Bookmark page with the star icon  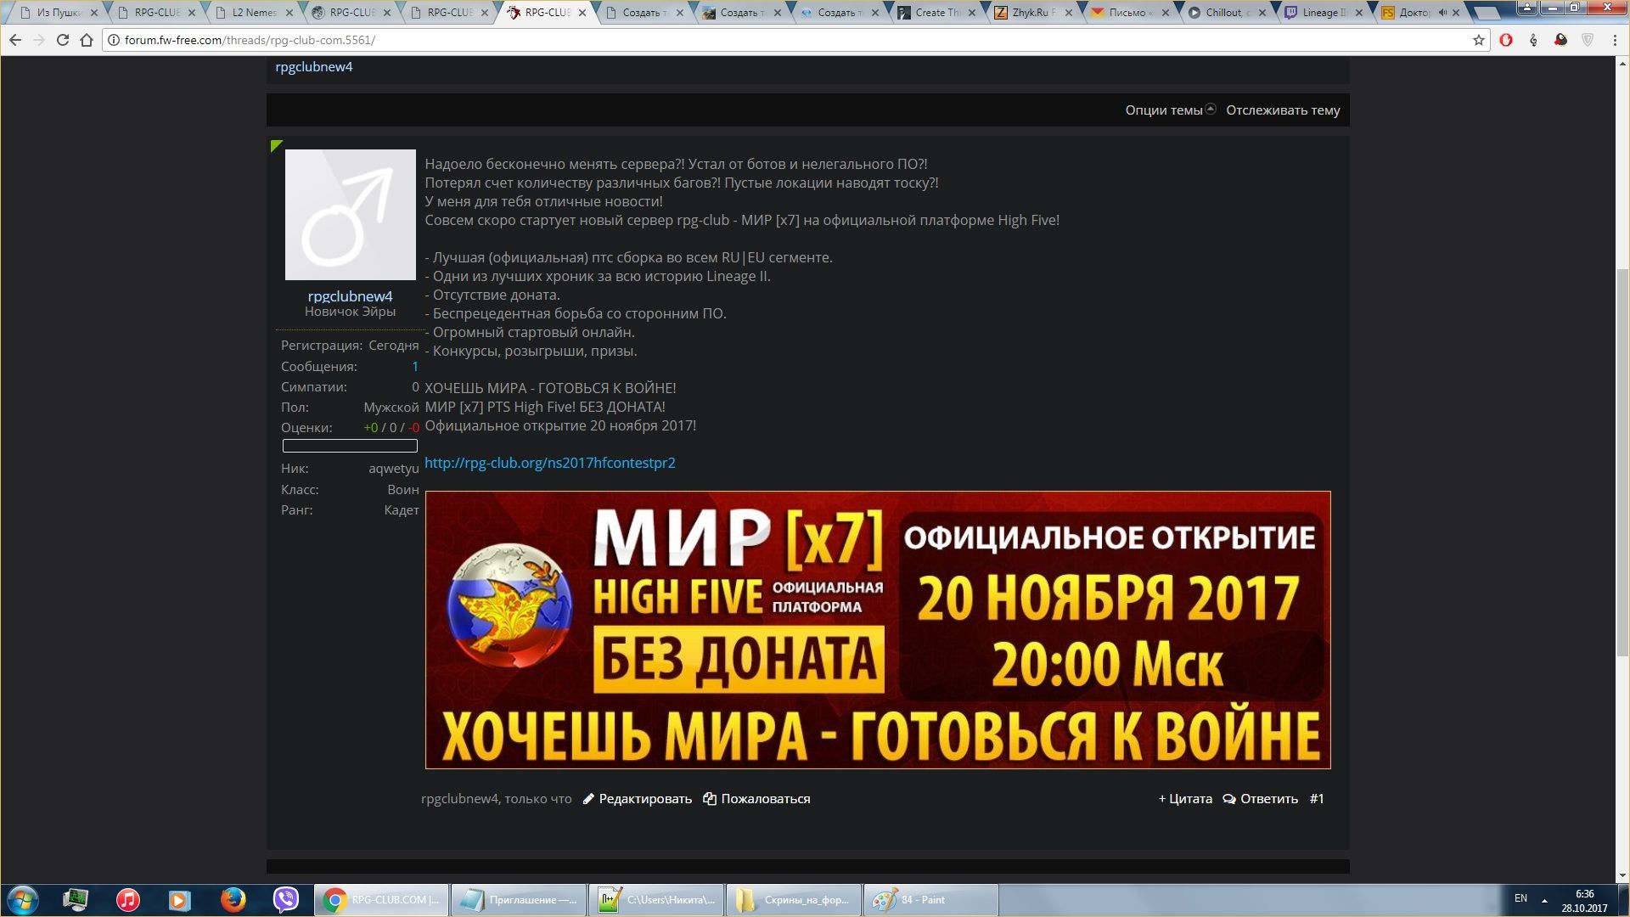click(x=1478, y=40)
